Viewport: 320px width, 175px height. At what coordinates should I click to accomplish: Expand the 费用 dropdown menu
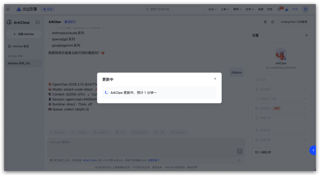(x=237, y=9)
